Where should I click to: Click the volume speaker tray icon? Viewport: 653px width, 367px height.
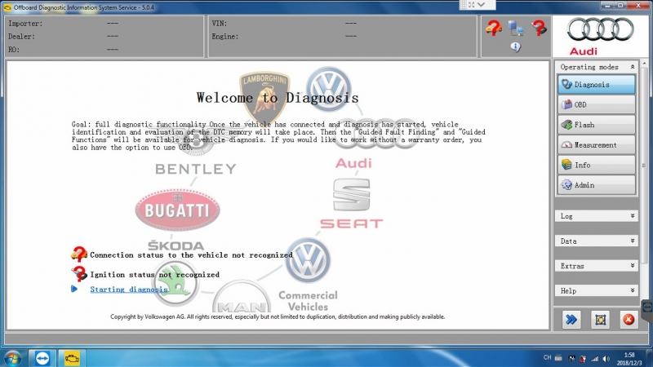pos(606,359)
